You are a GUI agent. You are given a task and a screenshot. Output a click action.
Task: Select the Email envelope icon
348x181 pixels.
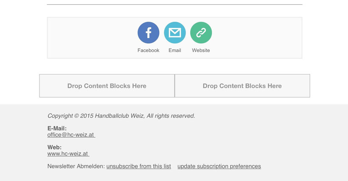pos(175,33)
